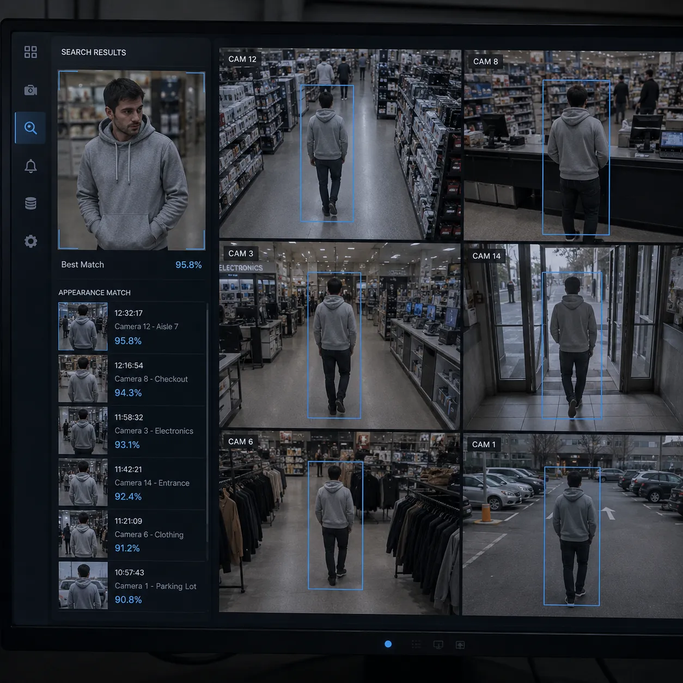Viewport: 683px width, 683px height.
Task: Open the Camera 12 - Aisle 7 result thumbnail
Action: click(x=83, y=326)
